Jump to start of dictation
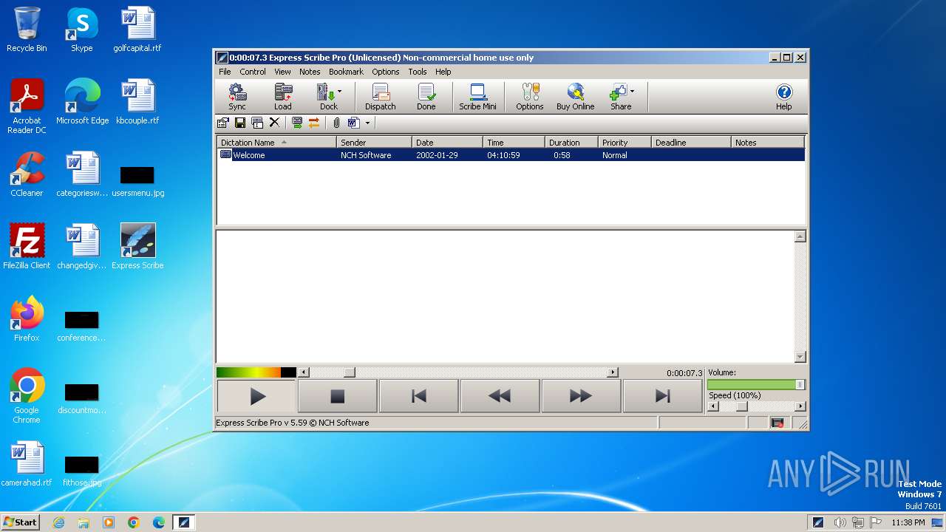This screenshot has width=946, height=532. point(418,397)
